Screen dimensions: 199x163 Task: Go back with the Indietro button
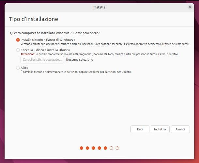click(x=160, y=129)
